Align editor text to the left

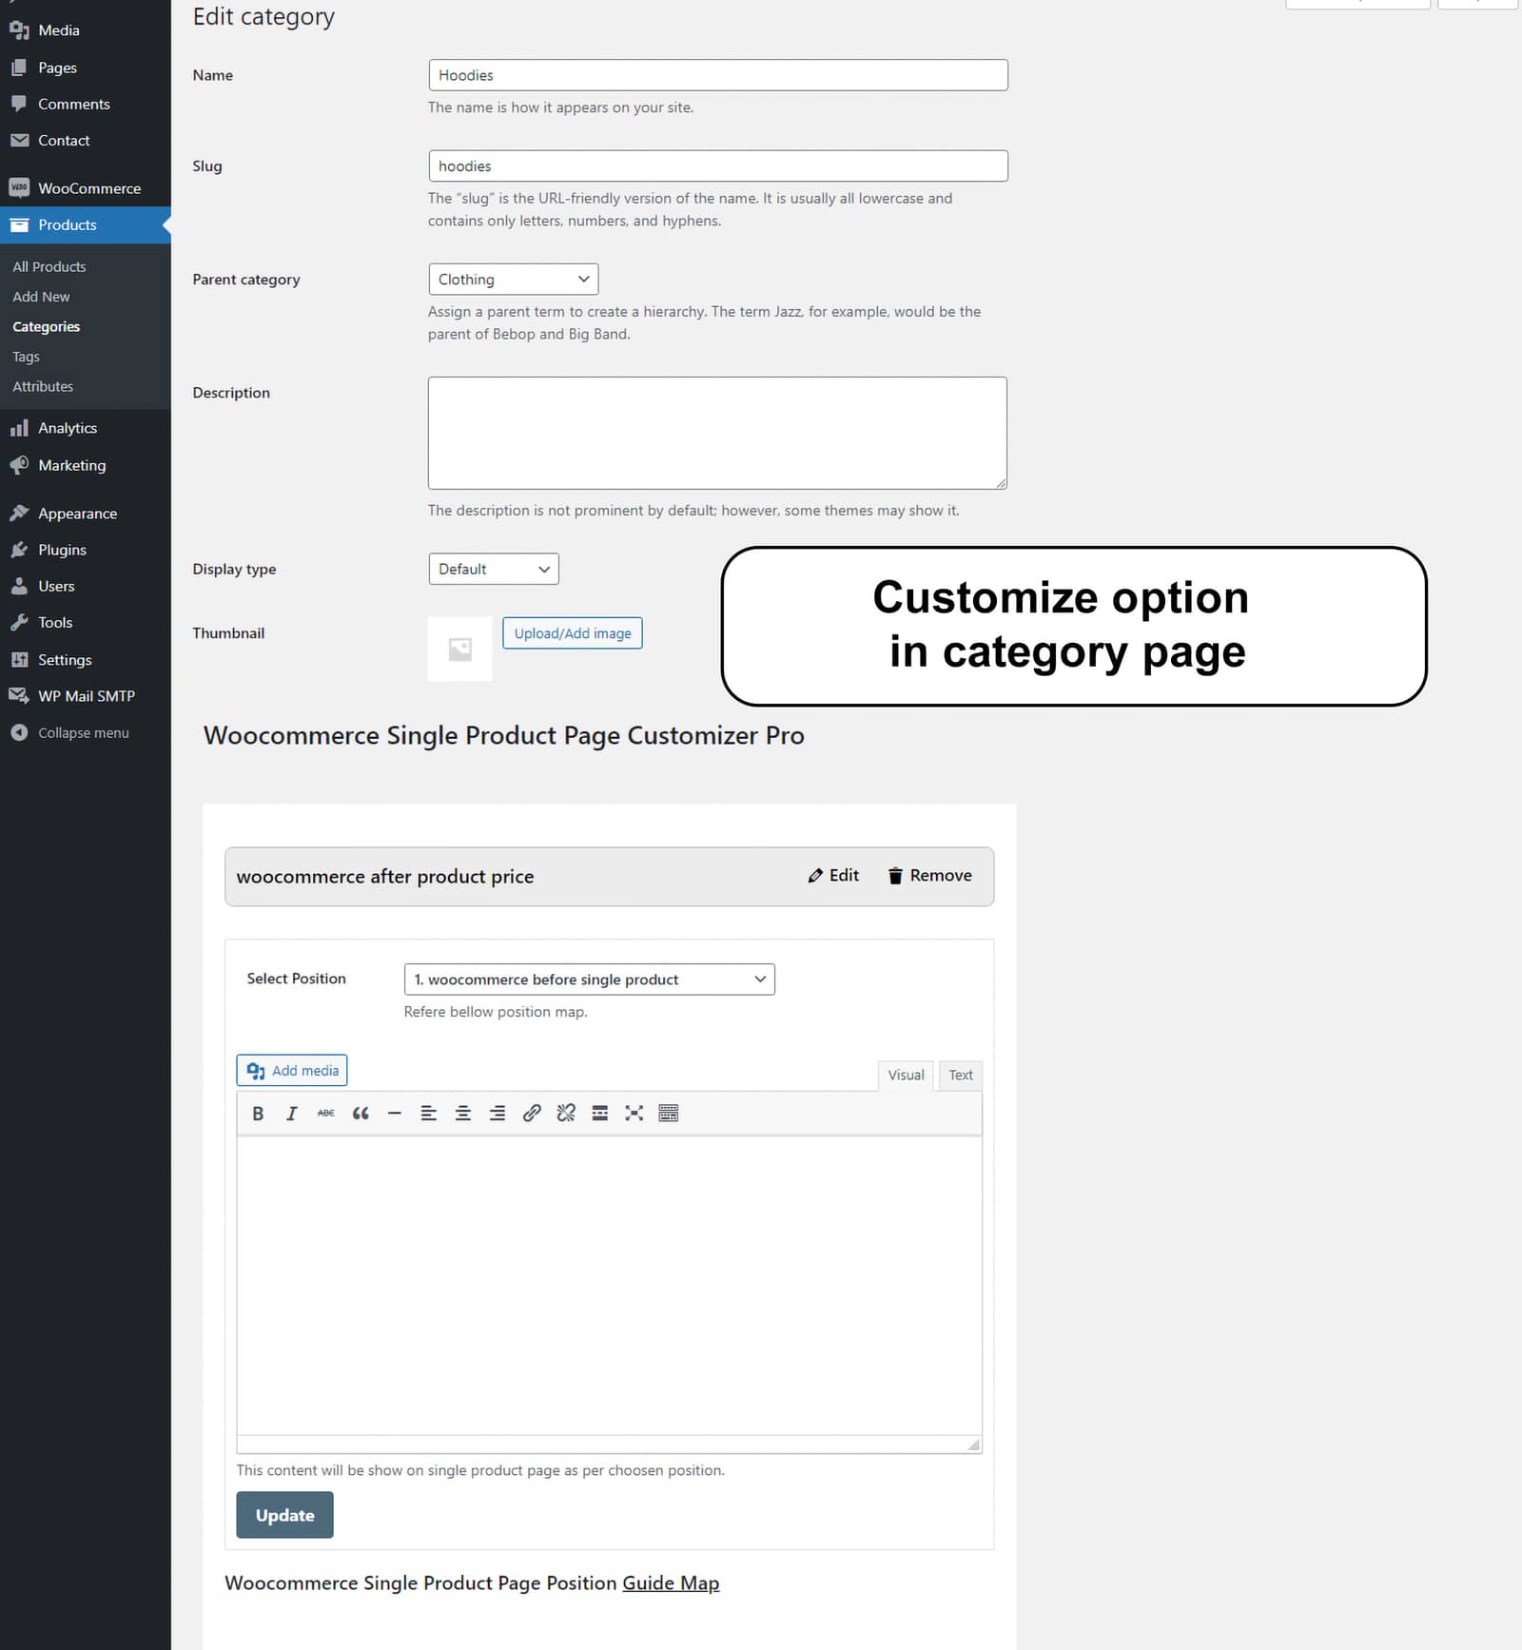pos(429,1113)
